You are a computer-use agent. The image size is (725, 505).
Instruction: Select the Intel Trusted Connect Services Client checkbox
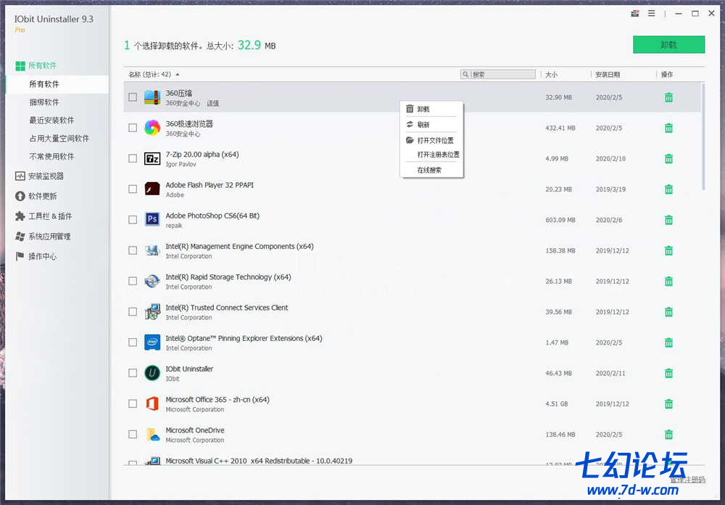tap(133, 311)
